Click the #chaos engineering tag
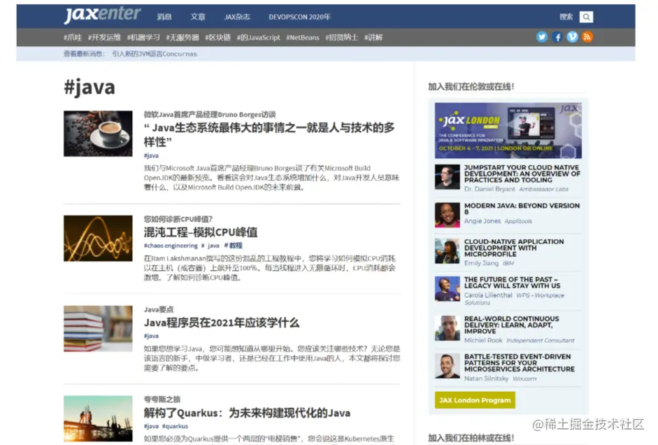This screenshot has height=445, width=658. click(x=171, y=246)
